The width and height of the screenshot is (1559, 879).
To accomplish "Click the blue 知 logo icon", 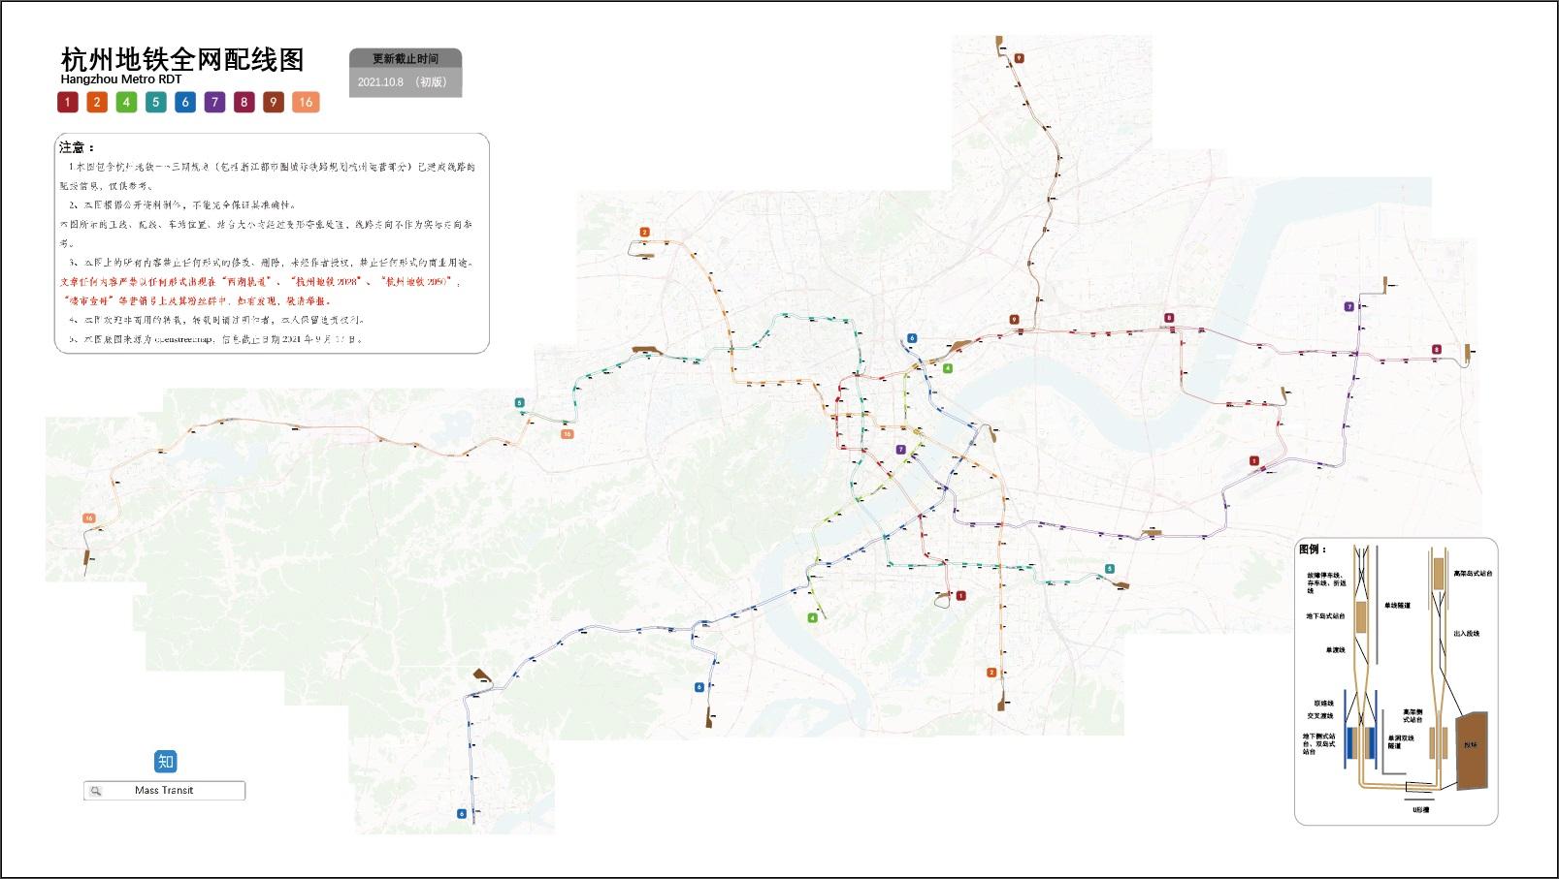I will point(165,761).
